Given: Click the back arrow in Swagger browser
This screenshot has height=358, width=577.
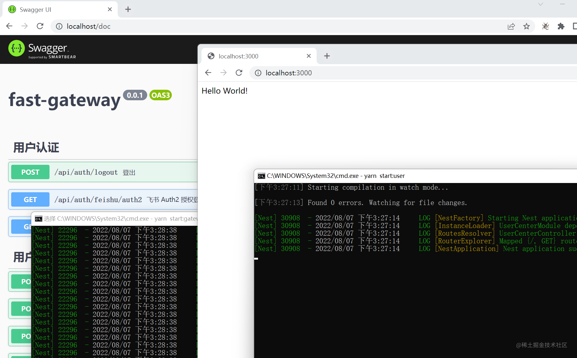Looking at the screenshot, I should (x=9, y=26).
